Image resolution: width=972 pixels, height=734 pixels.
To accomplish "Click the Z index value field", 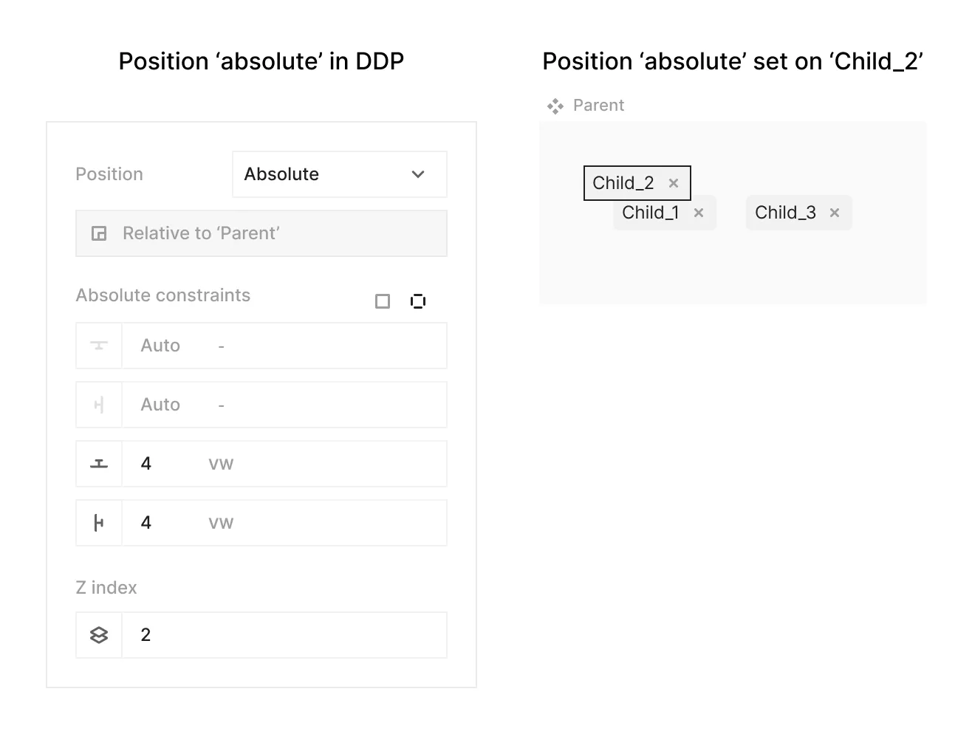I will (284, 635).
